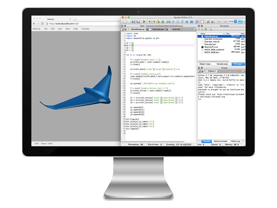The width and height of the screenshot is (277, 208).
Task: Open the Edit menu in MachUp
Action: (53, 29)
